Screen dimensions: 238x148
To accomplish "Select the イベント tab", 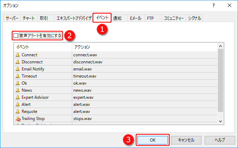I will 102,18.
